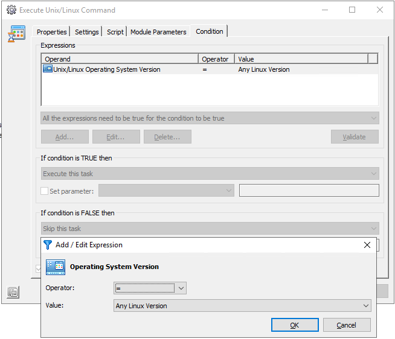The height and width of the screenshot is (339, 395).
Task: Click the funnel icon in Add / Edit Expression
Action: coord(48,245)
